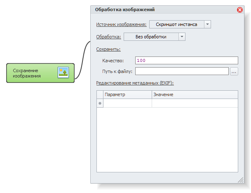
Task: Focus the Качество input field with 100
Action: pos(186,60)
